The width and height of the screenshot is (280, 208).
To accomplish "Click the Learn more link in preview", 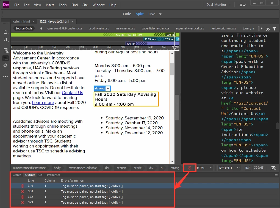I will point(43,102).
